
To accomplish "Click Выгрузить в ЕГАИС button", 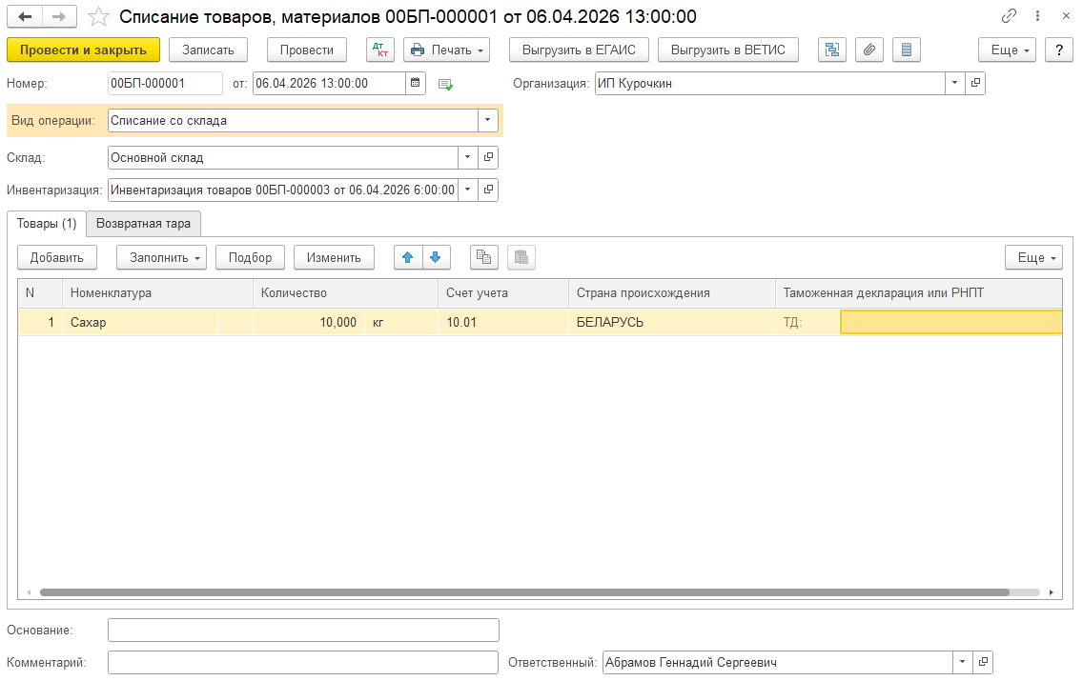I will 579,50.
